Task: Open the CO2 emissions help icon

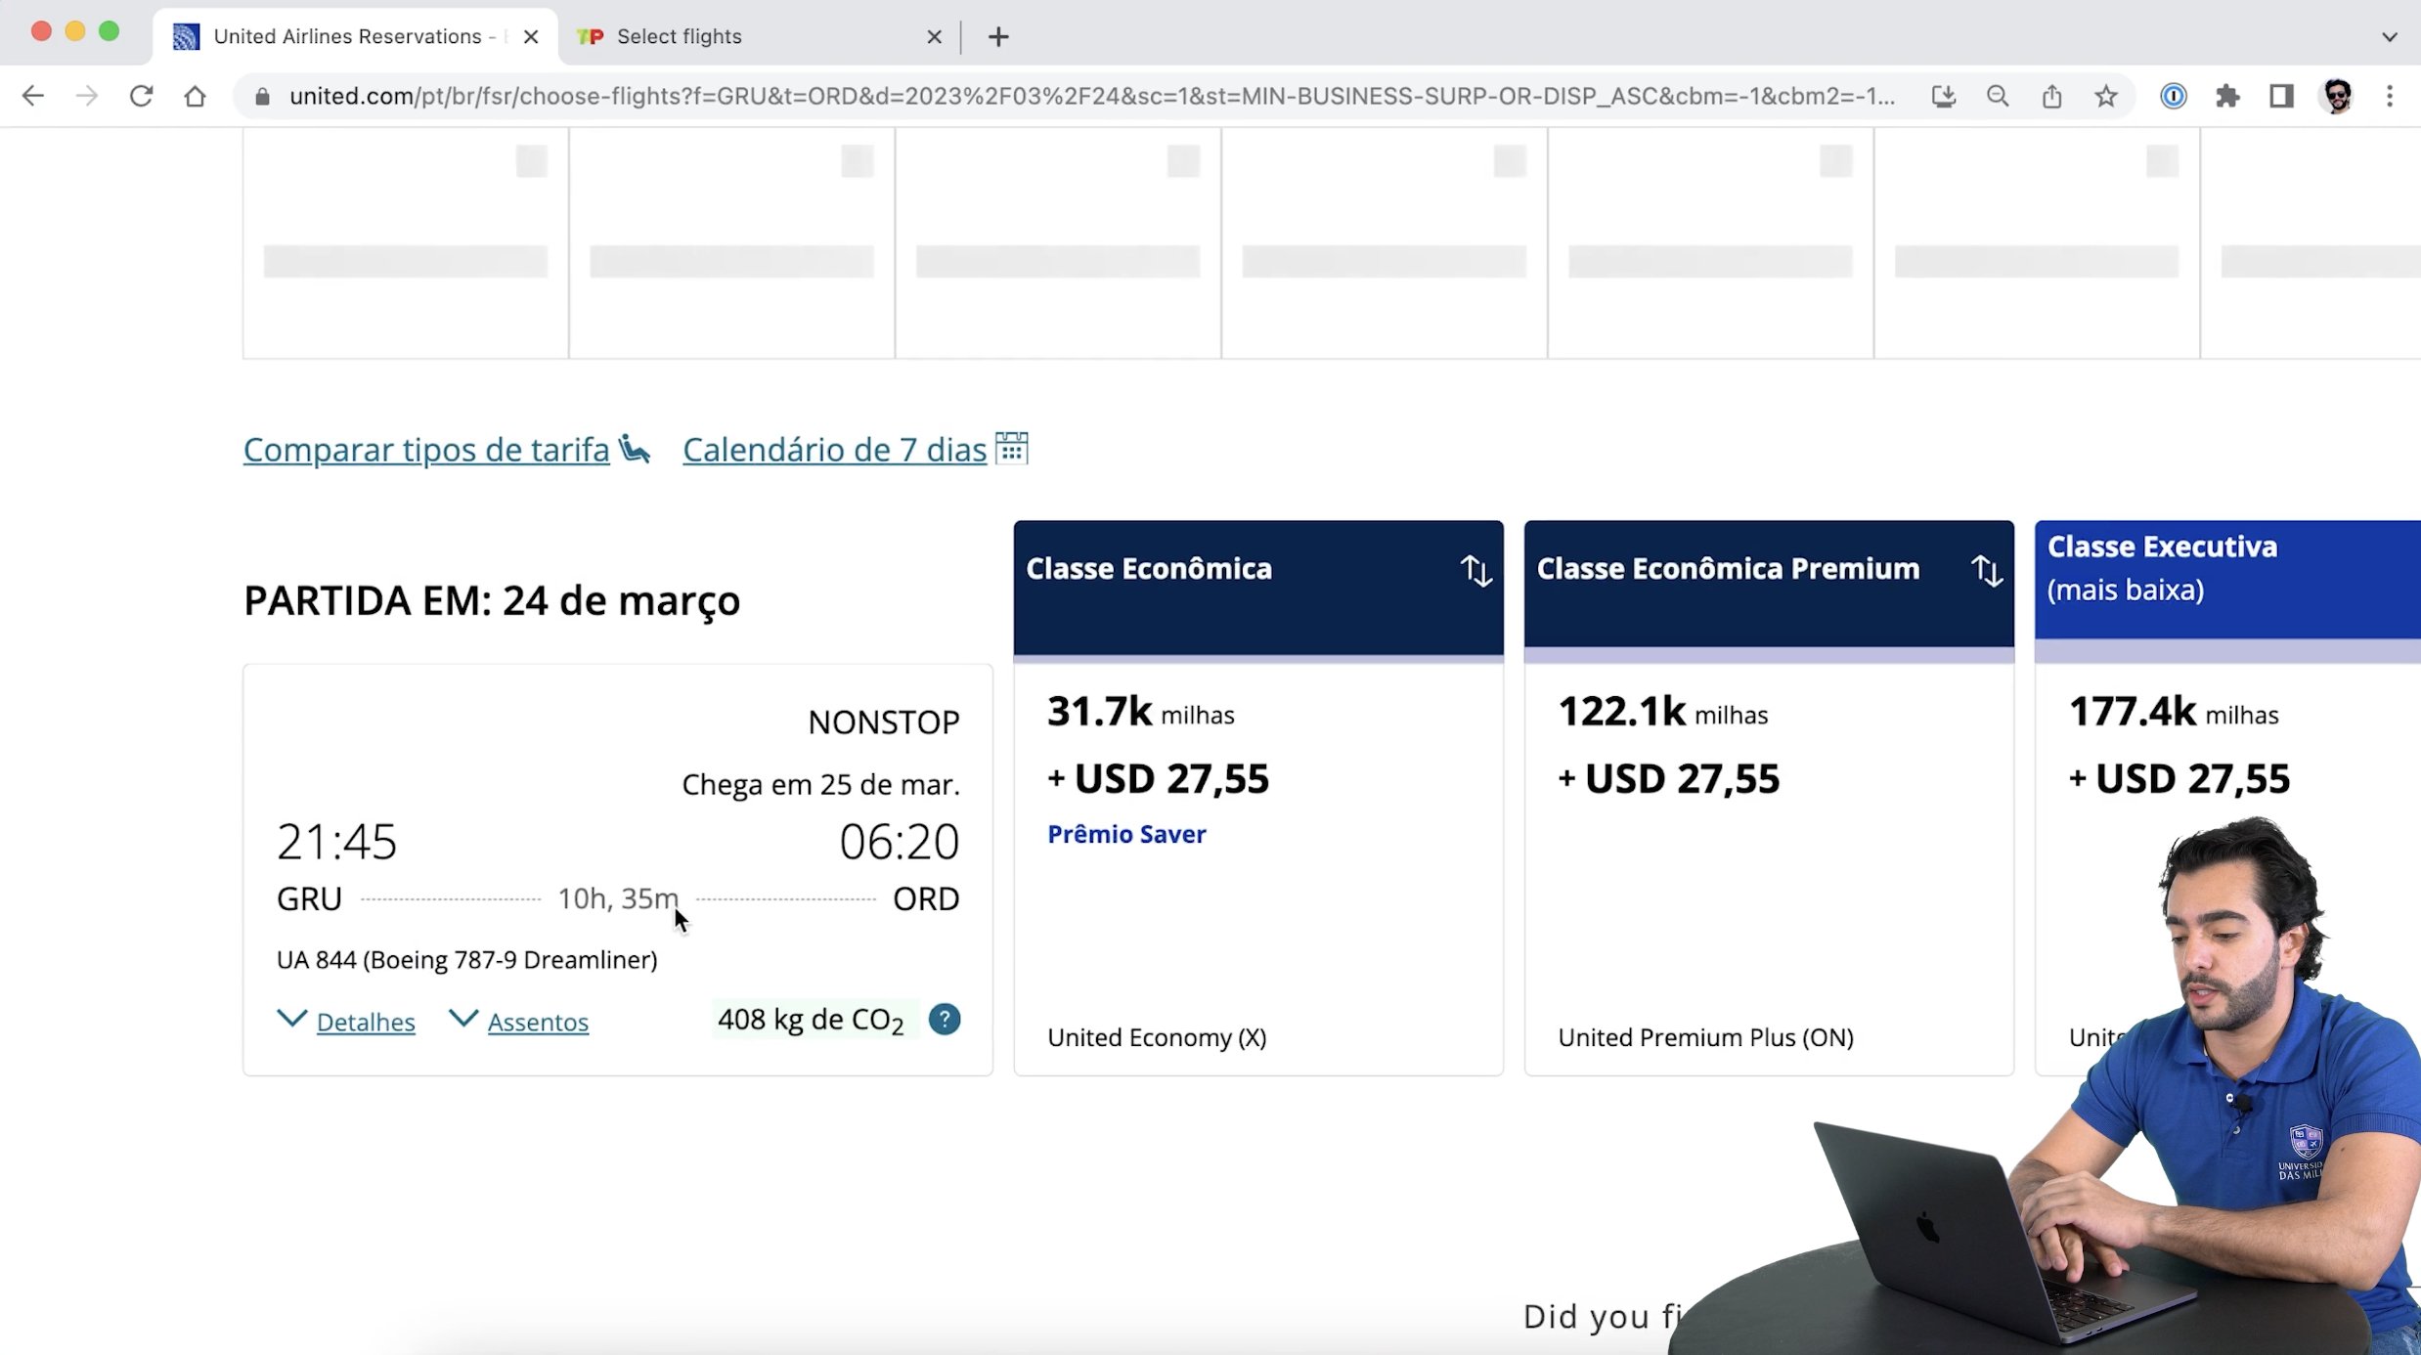Action: (x=944, y=1020)
